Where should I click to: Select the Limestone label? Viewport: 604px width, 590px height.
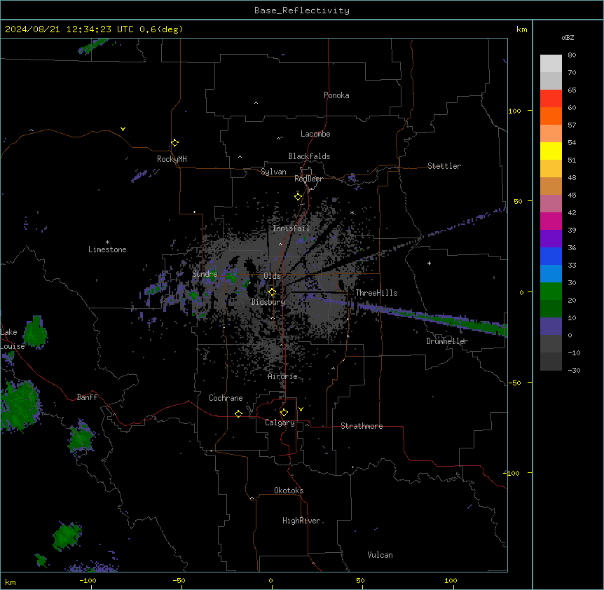107,249
